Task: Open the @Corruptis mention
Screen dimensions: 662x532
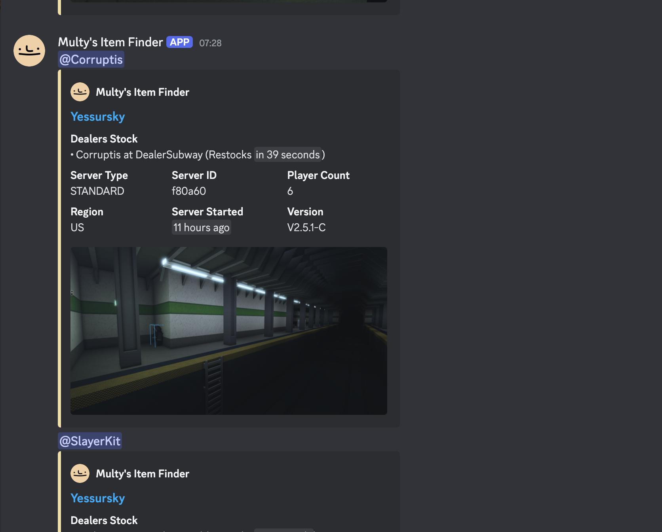Action: click(x=91, y=59)
